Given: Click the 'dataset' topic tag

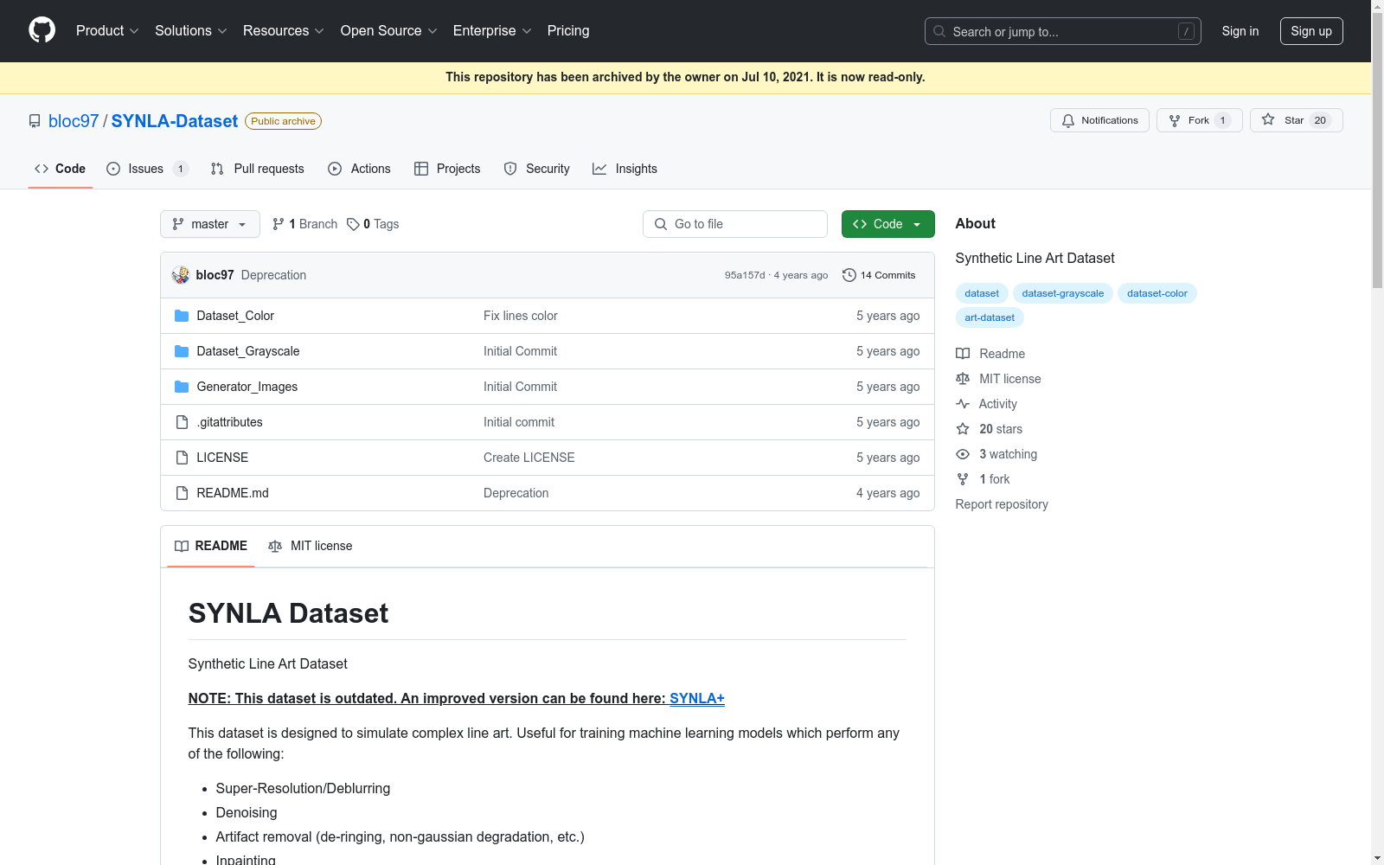Looking at the screenshot, I should click(982, 293).
